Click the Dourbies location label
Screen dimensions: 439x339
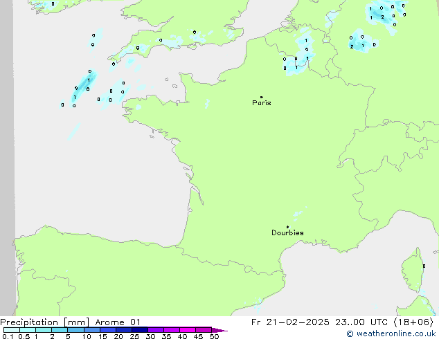click(x=287, y=232)
